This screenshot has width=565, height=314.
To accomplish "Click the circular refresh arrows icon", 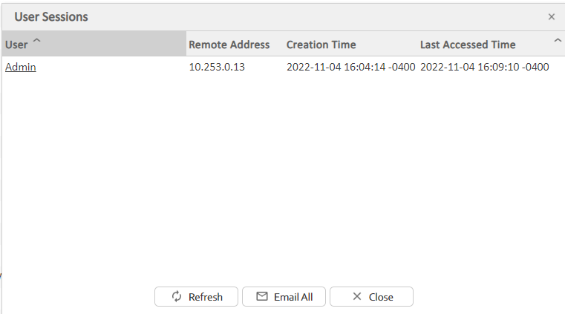I will click(177, 296).
